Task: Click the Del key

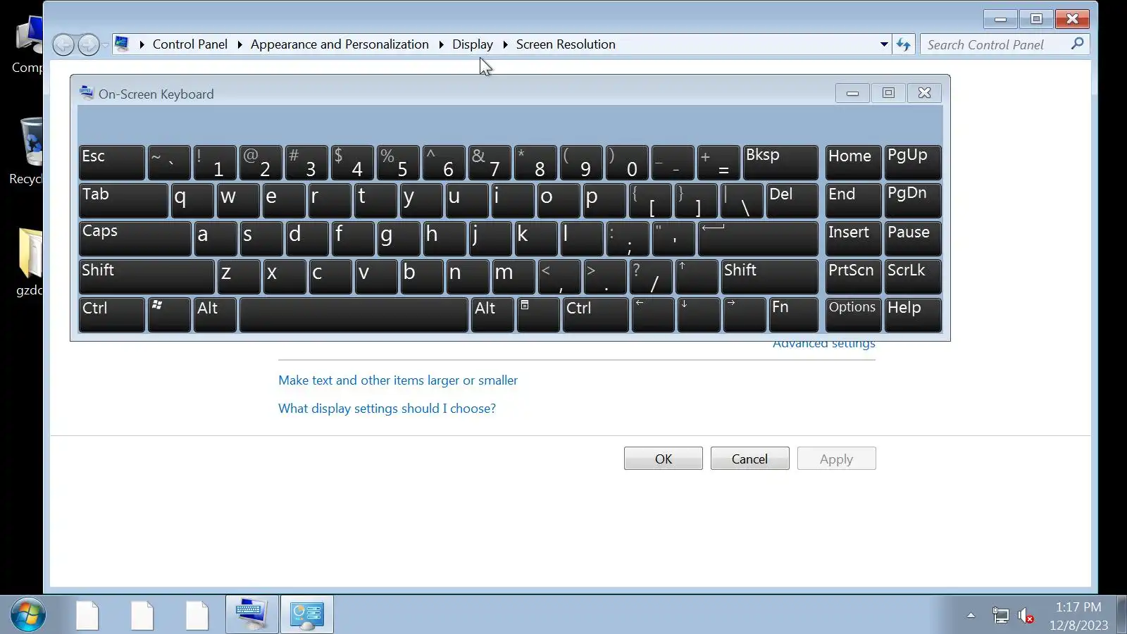Action: pos(792,200)
